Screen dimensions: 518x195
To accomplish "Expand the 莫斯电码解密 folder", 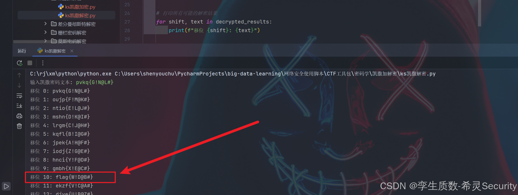I will click(45, 41).
